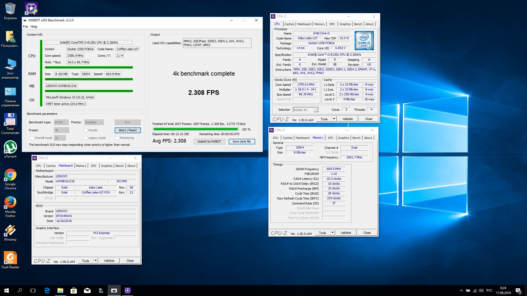Enable the Monitoring checkbox

(x=117, y=138)
